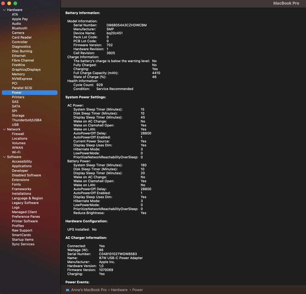Collapse the Software section chevron
The height and width of the screenshot is (294, 306).
(4, 157)
